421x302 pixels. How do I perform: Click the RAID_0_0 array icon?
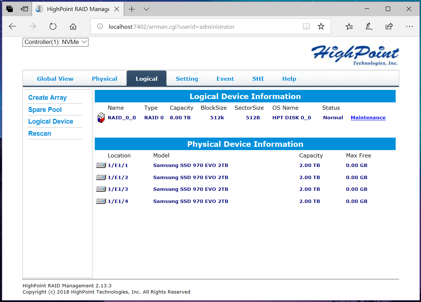click(x=101, y=118)
